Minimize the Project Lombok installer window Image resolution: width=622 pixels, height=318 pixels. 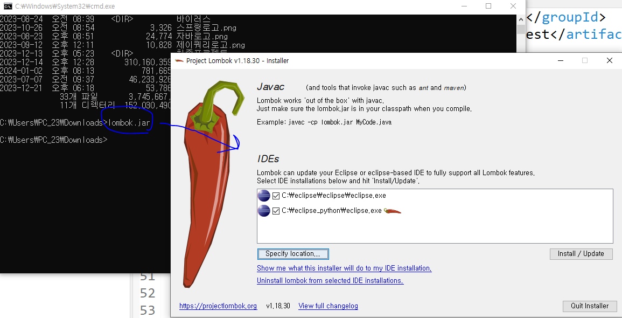pos(560,61)
